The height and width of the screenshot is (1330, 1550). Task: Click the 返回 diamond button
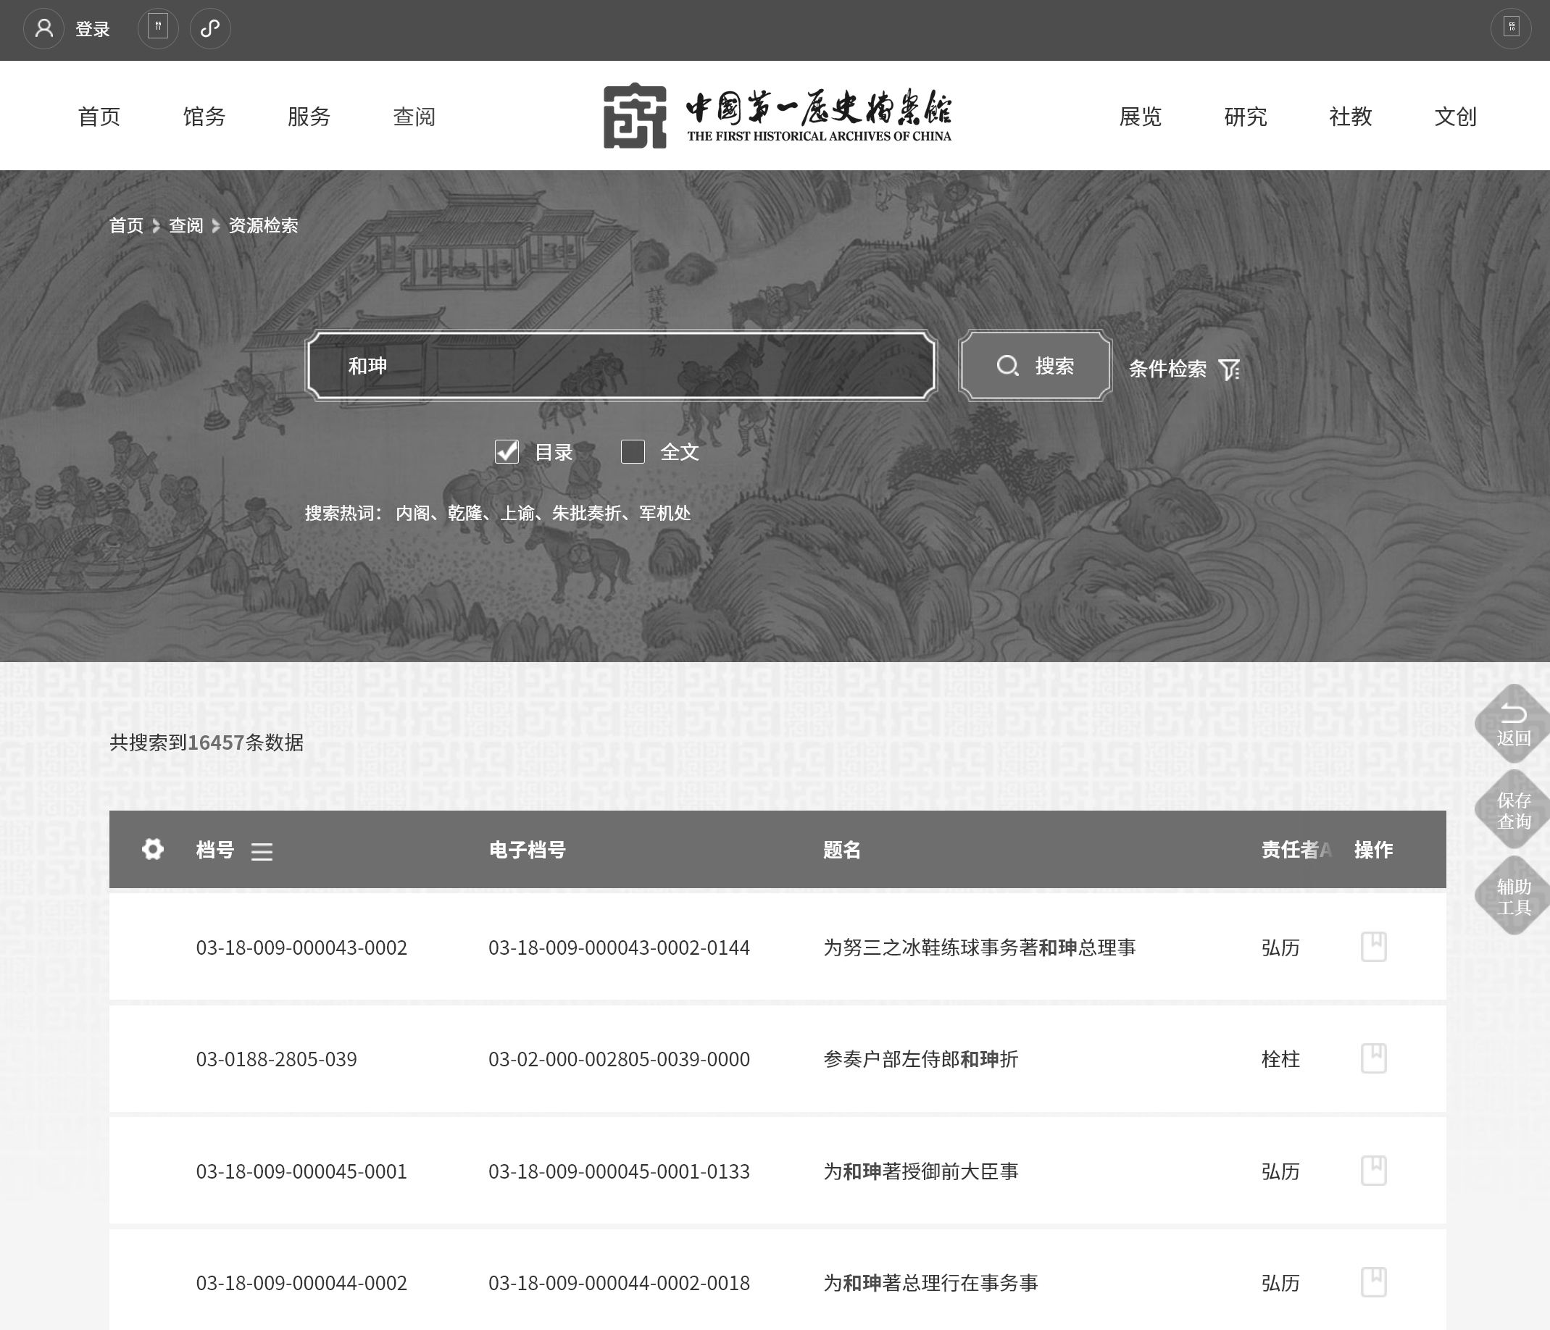[x=1513, y=724]
